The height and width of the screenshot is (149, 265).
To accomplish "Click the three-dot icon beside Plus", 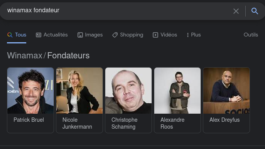I will pos(188,35).
